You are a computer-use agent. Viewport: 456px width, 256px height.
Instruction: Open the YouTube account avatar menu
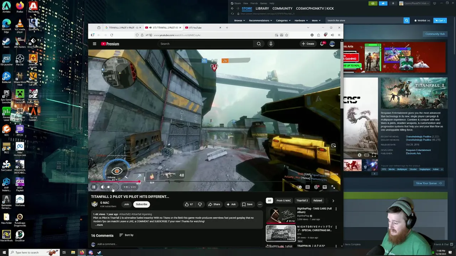[x=332, y=44]
